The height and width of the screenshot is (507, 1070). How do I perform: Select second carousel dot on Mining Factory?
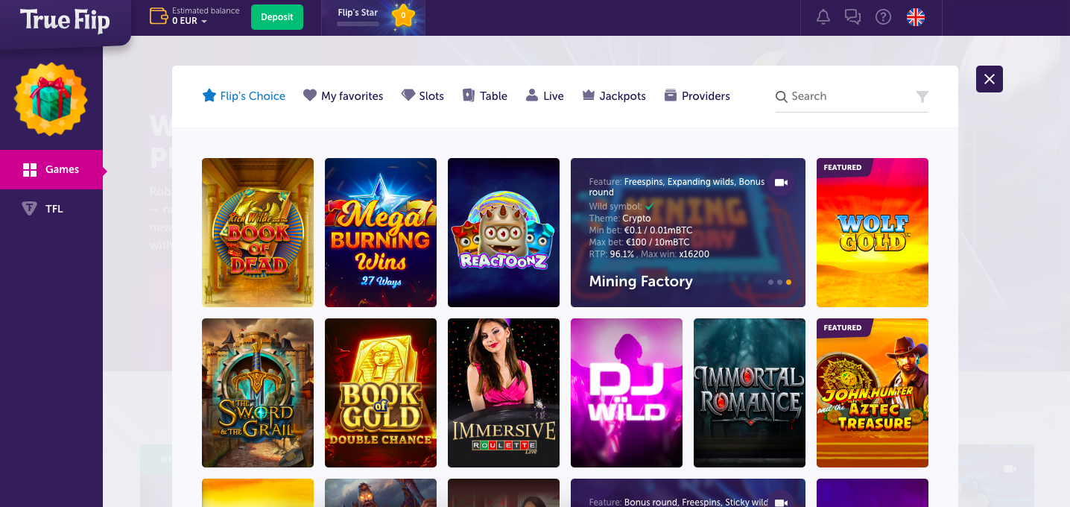click(779, 283)
